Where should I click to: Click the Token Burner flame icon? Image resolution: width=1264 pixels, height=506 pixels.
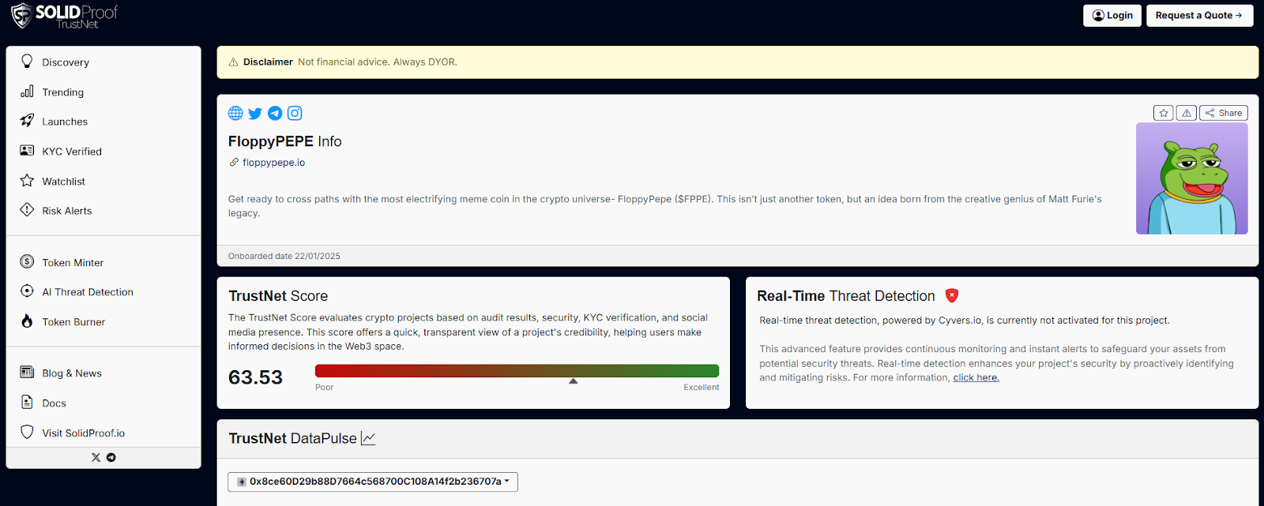(x=27, y=320)
